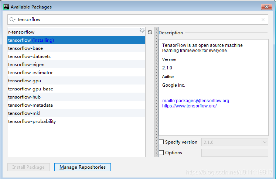This screenshot has height=179, width=276.
Task: Select tensorflow-estimator package
Action: point(76,72)
